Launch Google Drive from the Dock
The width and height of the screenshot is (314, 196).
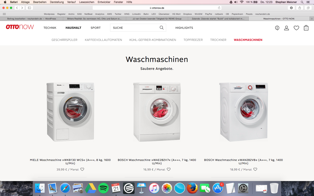(x=91, y=188)
